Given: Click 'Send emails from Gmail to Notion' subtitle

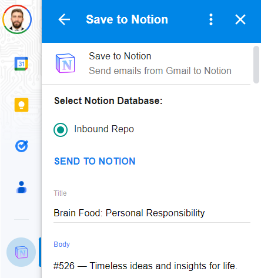Looking at the screenshot, I should point(160,71).
